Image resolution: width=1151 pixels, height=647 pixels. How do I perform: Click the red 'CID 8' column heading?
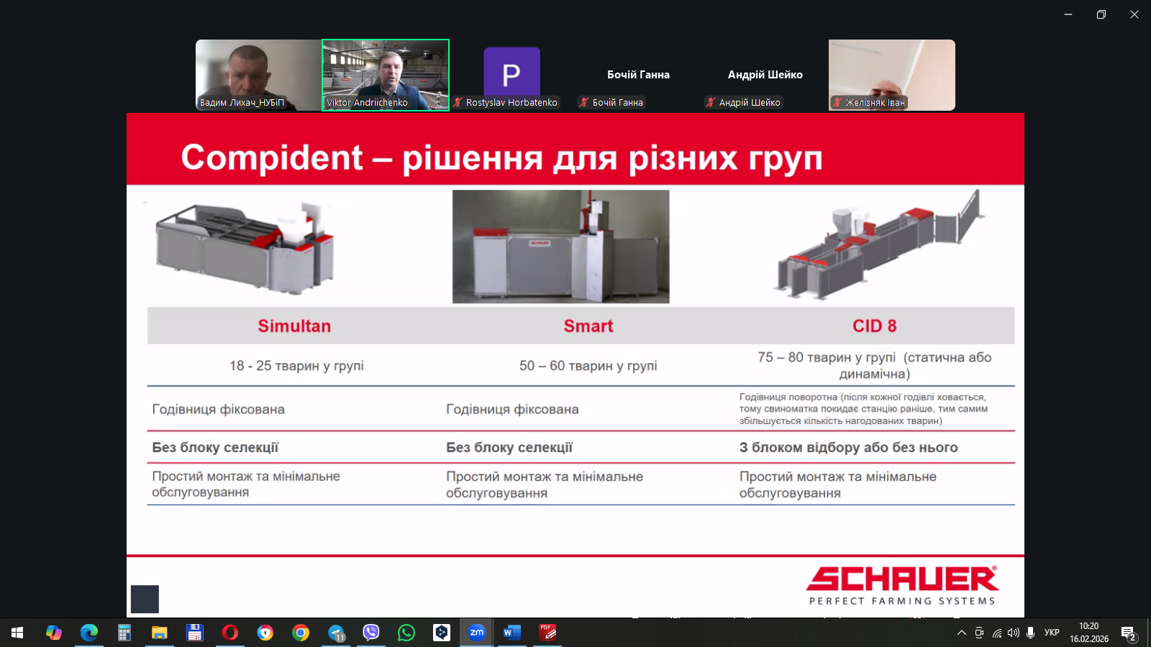click(875, 326)
